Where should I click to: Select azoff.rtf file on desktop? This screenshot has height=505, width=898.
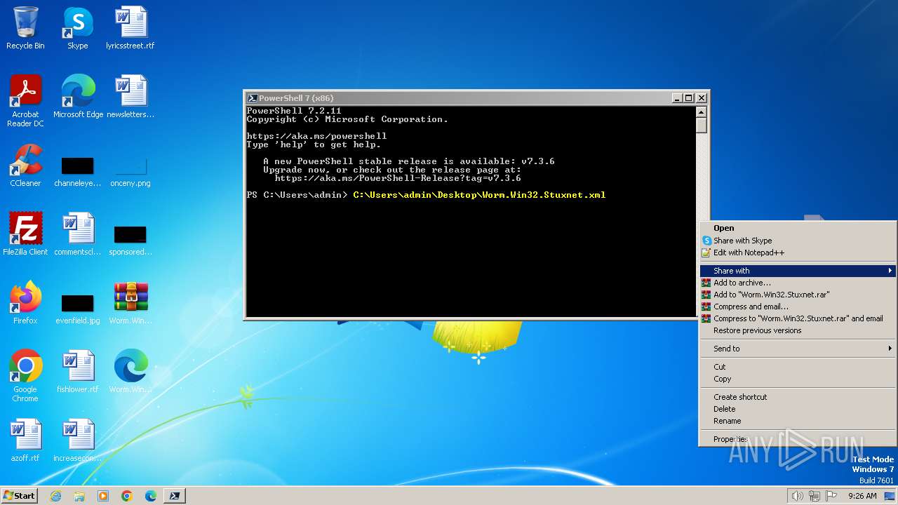tap(25, 440)
